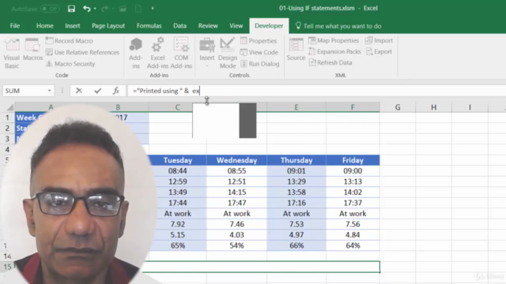Expand the Name Box dropdown arrow
This screenshot has height=284, width=506.
49,91
